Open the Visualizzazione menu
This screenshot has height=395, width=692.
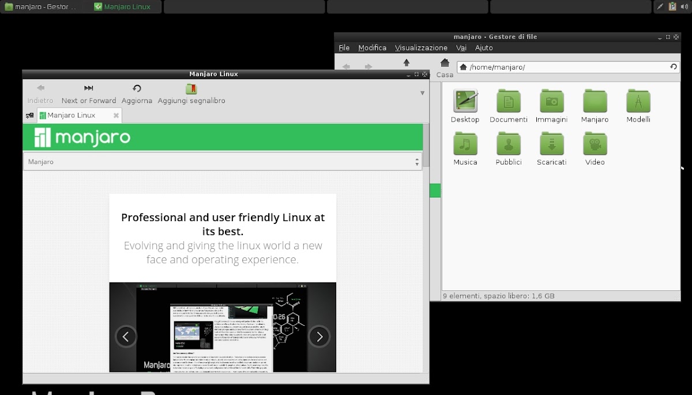coord(421,48)
